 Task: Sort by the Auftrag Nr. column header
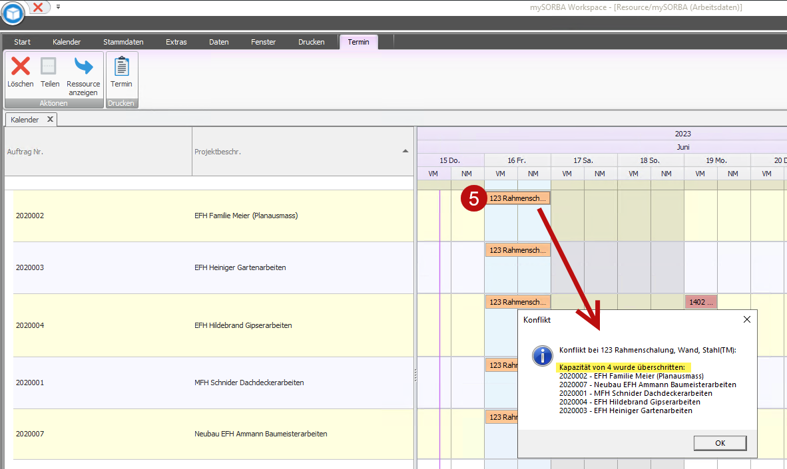coord(99,152)
